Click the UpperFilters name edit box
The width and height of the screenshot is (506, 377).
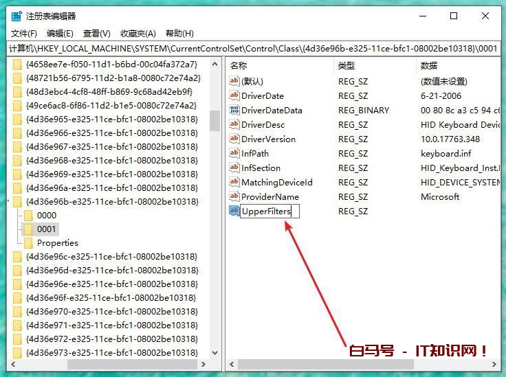pyautogui.click(x=269, y=212)
